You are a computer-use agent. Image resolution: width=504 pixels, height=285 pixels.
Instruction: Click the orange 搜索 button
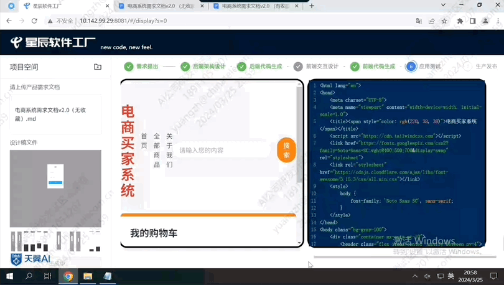pyautogui.click(x=286, y=151)
